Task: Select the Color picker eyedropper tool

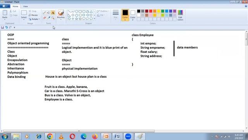Action: click(48, 18)
